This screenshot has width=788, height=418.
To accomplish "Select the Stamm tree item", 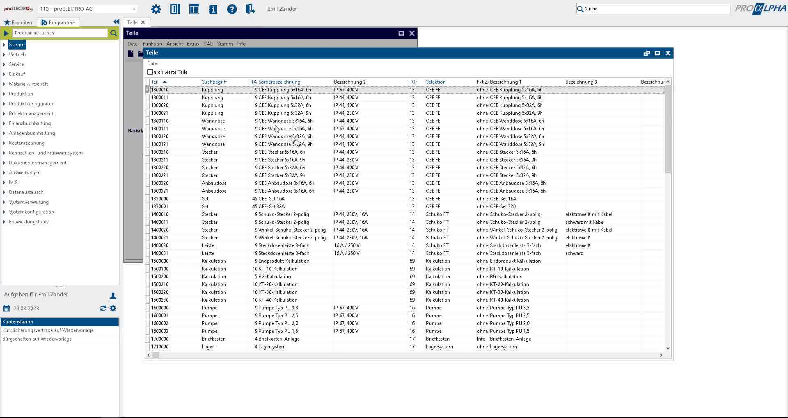I will click(x=17, y=45).
